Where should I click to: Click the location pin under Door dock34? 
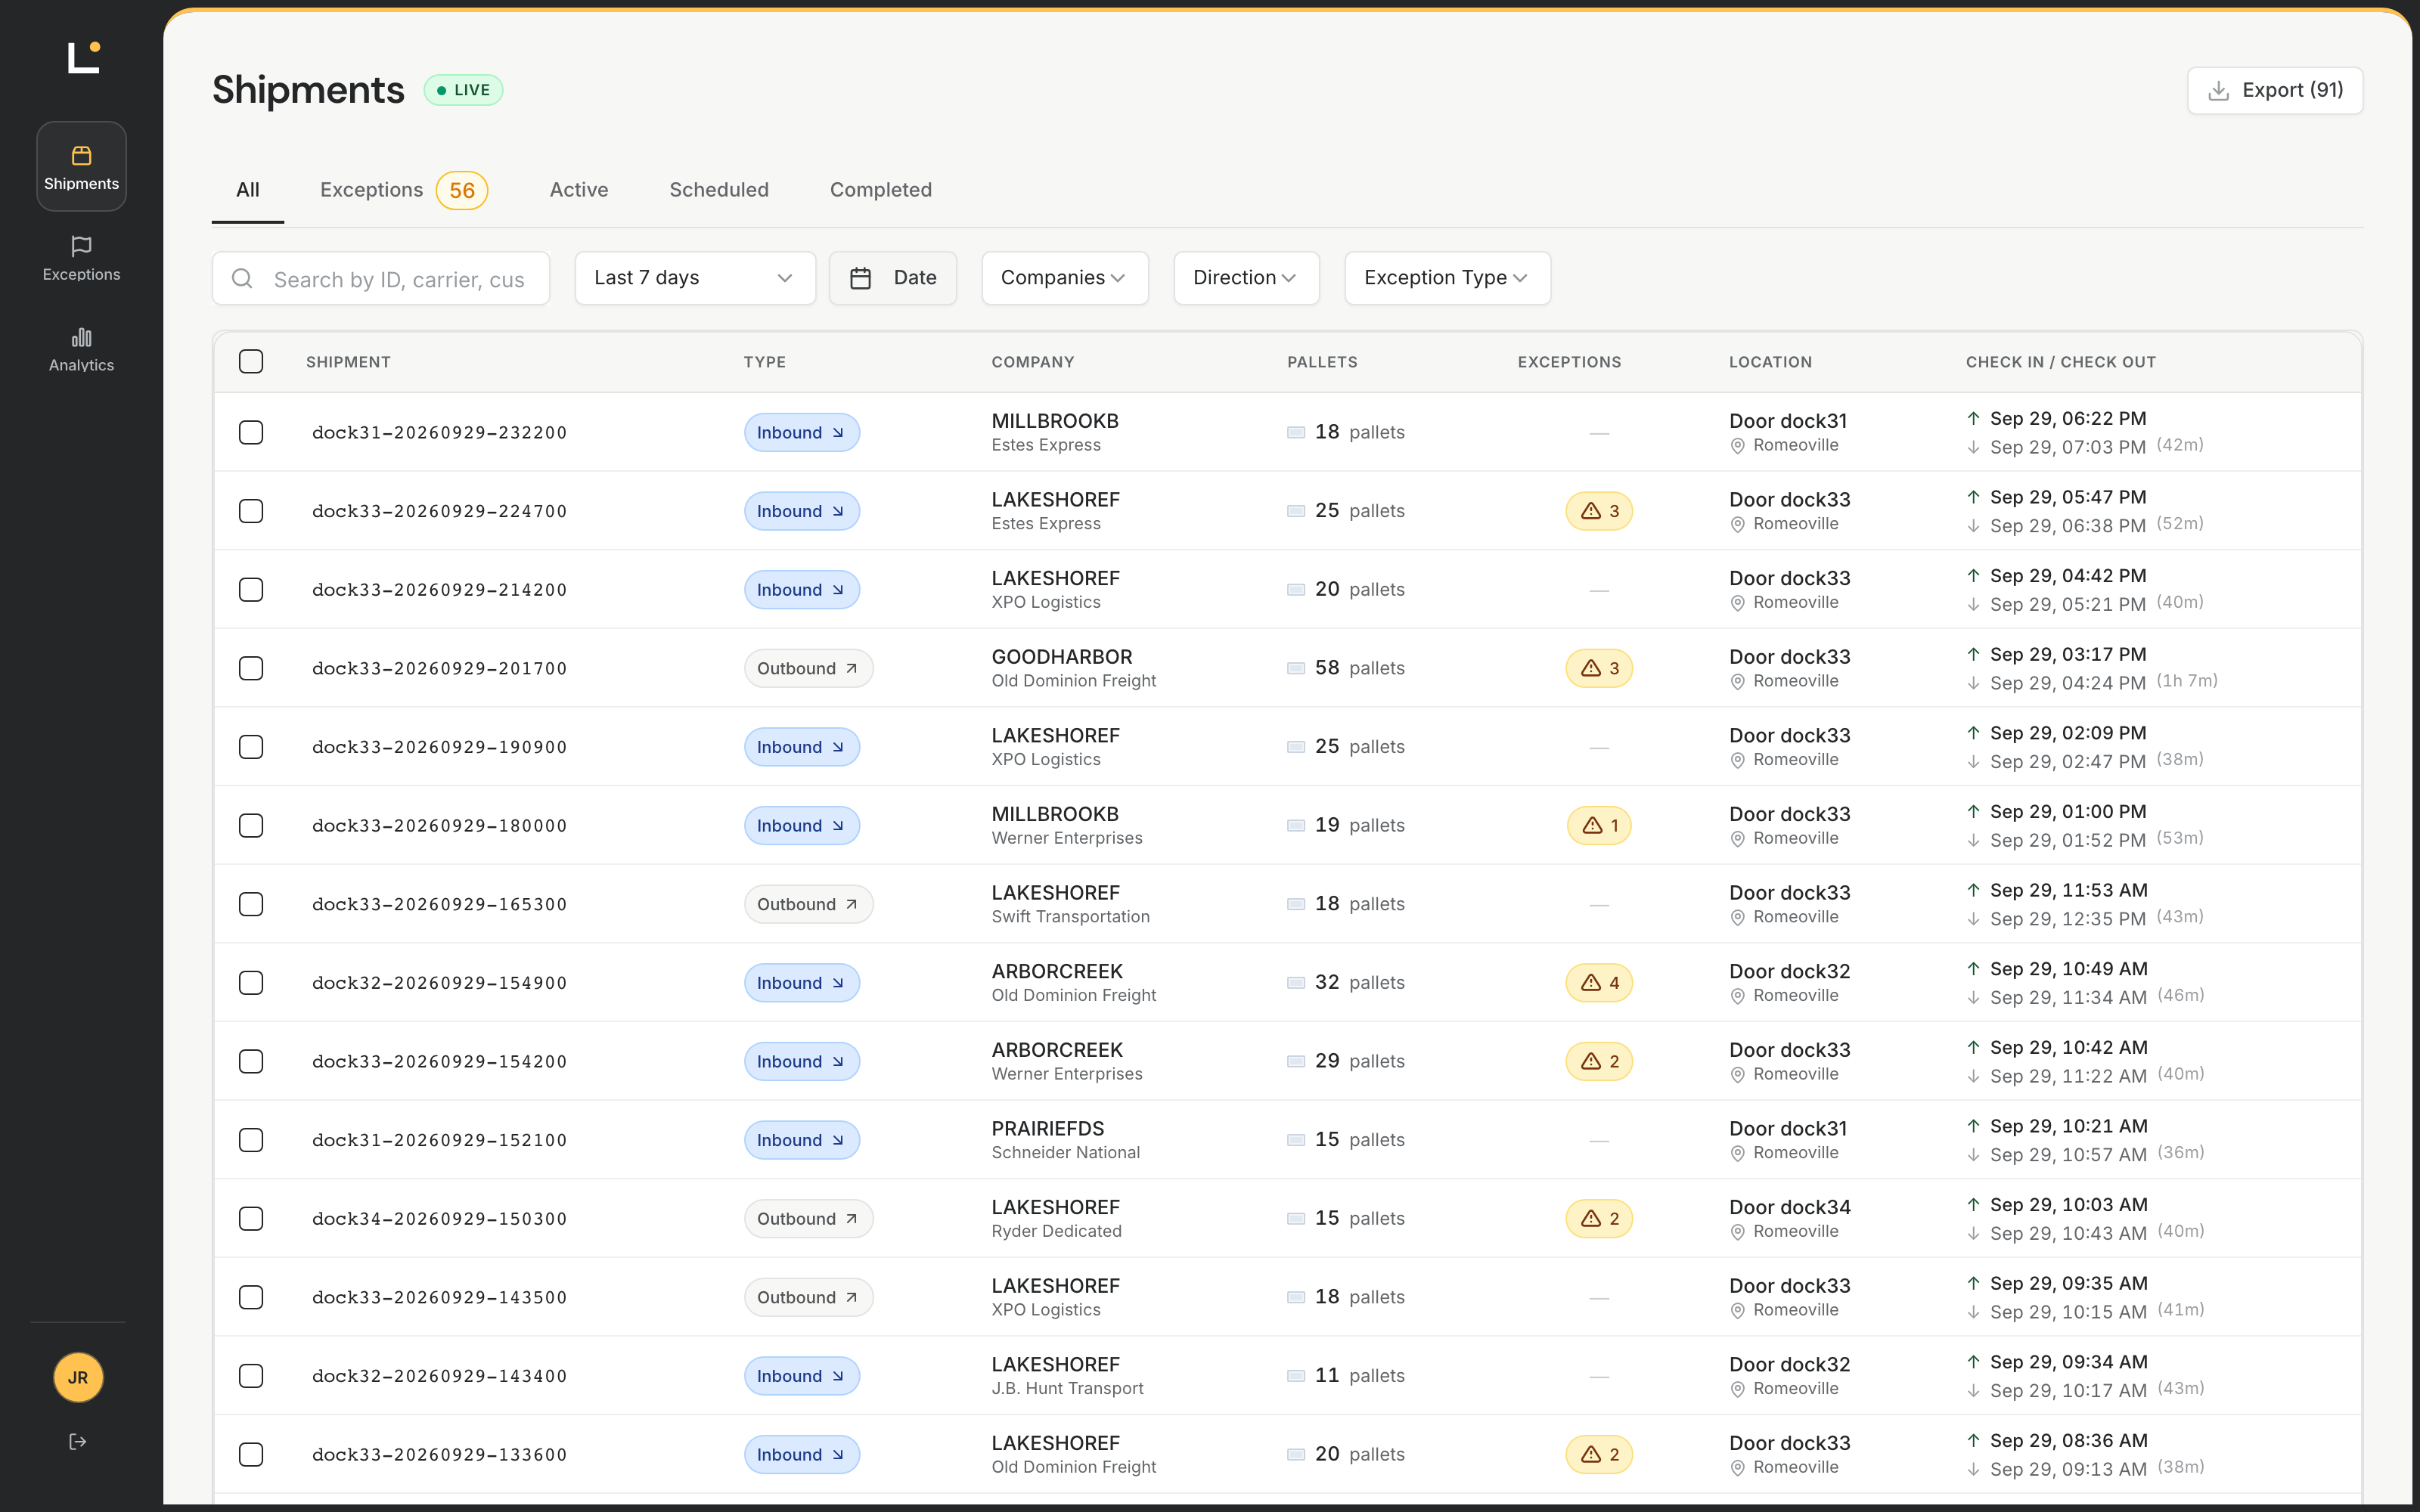[x=1738, y=1232]
